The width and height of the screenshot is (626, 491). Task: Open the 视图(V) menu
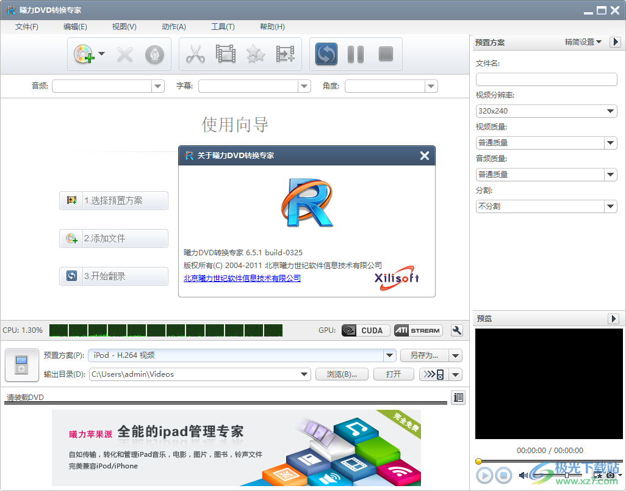[x=124, y=27]
